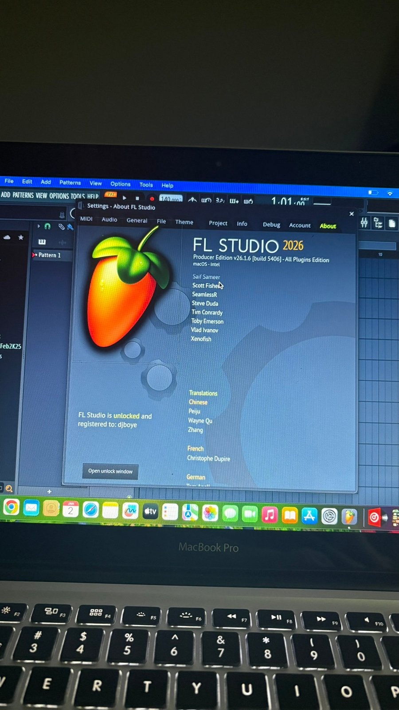Click the Open unlock window button
Image resolution: width=399 pixels, height=710 pixels.
click(110, 471)
